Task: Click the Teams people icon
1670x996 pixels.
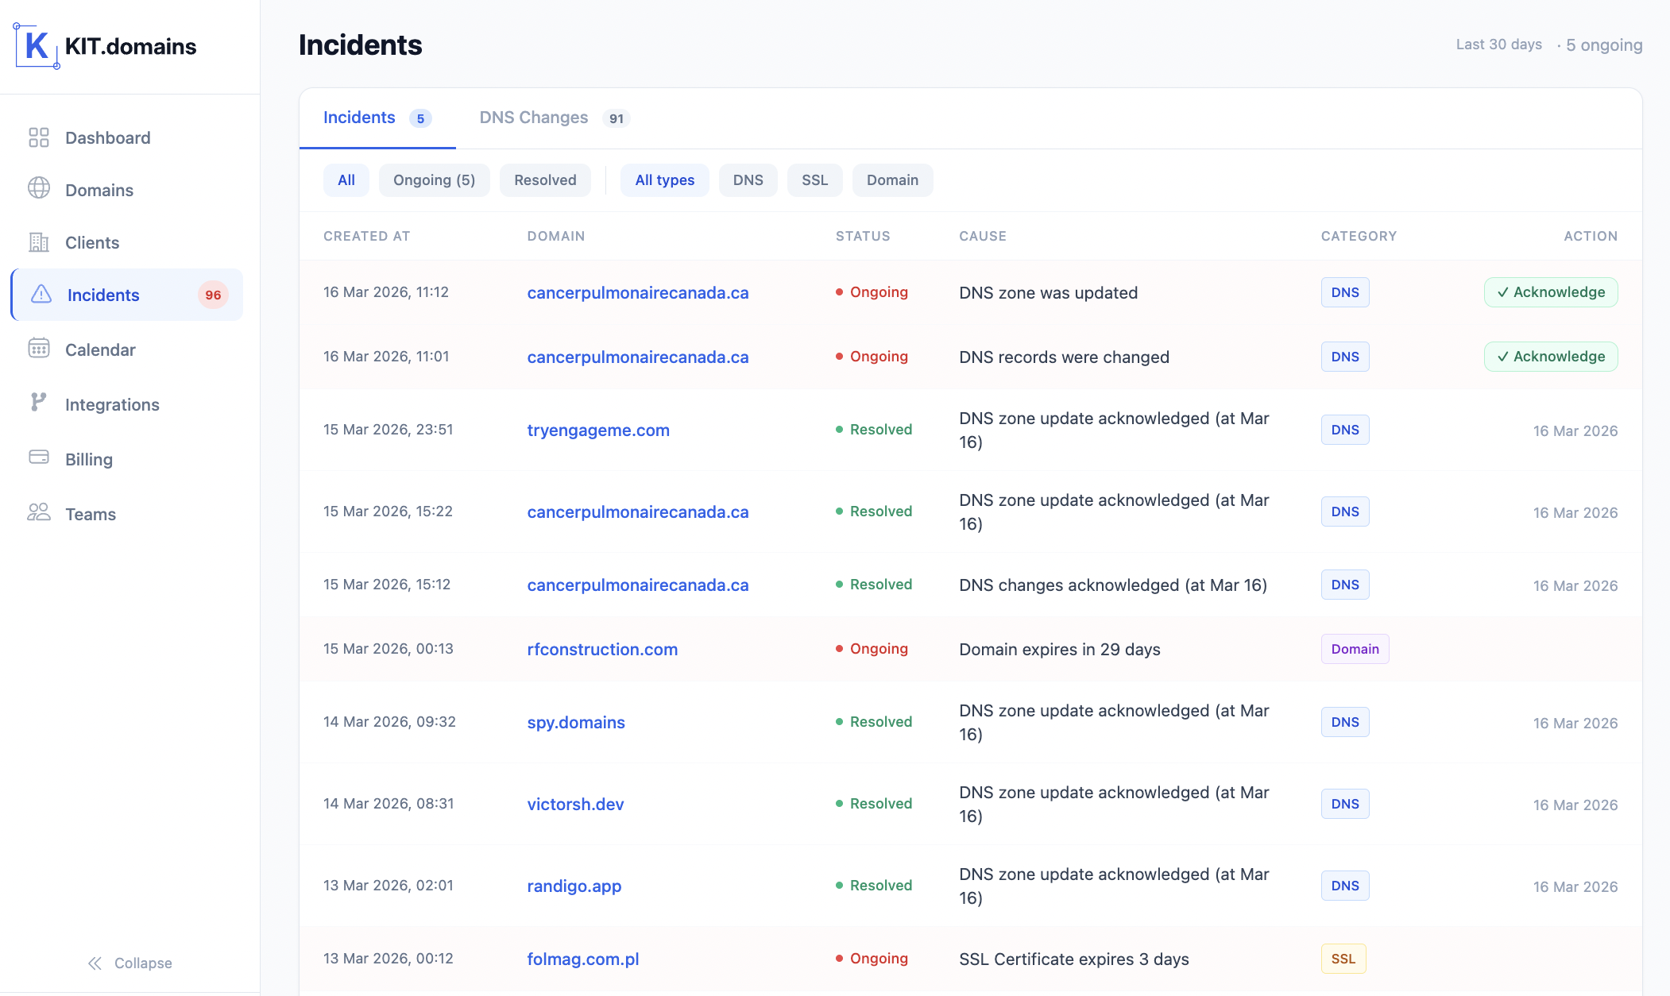Action: (x=39, y=512)
